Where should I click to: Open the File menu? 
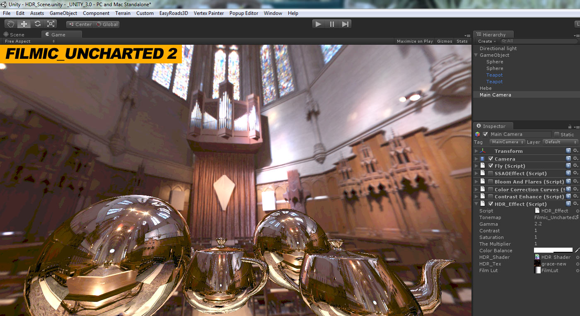pos(7,13)
